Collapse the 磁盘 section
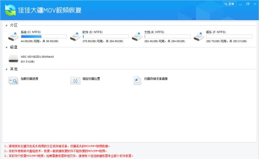The height and width of the screenshot is (159, 259). [6, 47]
